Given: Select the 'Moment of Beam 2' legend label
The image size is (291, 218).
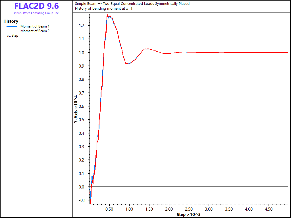Looking at the screenshot, I should pyautogui.click(x=35, y=31).
